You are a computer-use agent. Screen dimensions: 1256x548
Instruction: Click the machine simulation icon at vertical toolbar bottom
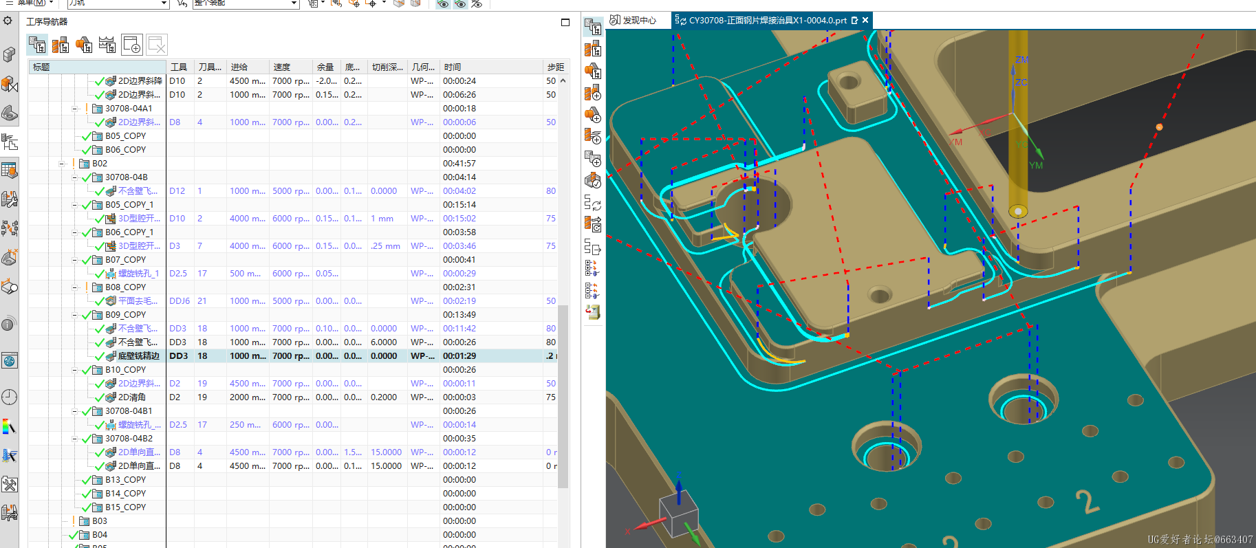pyautogui.click(x=593, y=311)
